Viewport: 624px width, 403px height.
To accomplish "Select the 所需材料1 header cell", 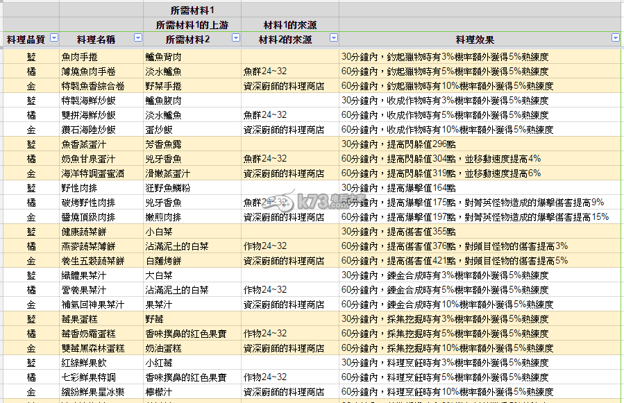I will pyautogui.click(x=192, y=10).
